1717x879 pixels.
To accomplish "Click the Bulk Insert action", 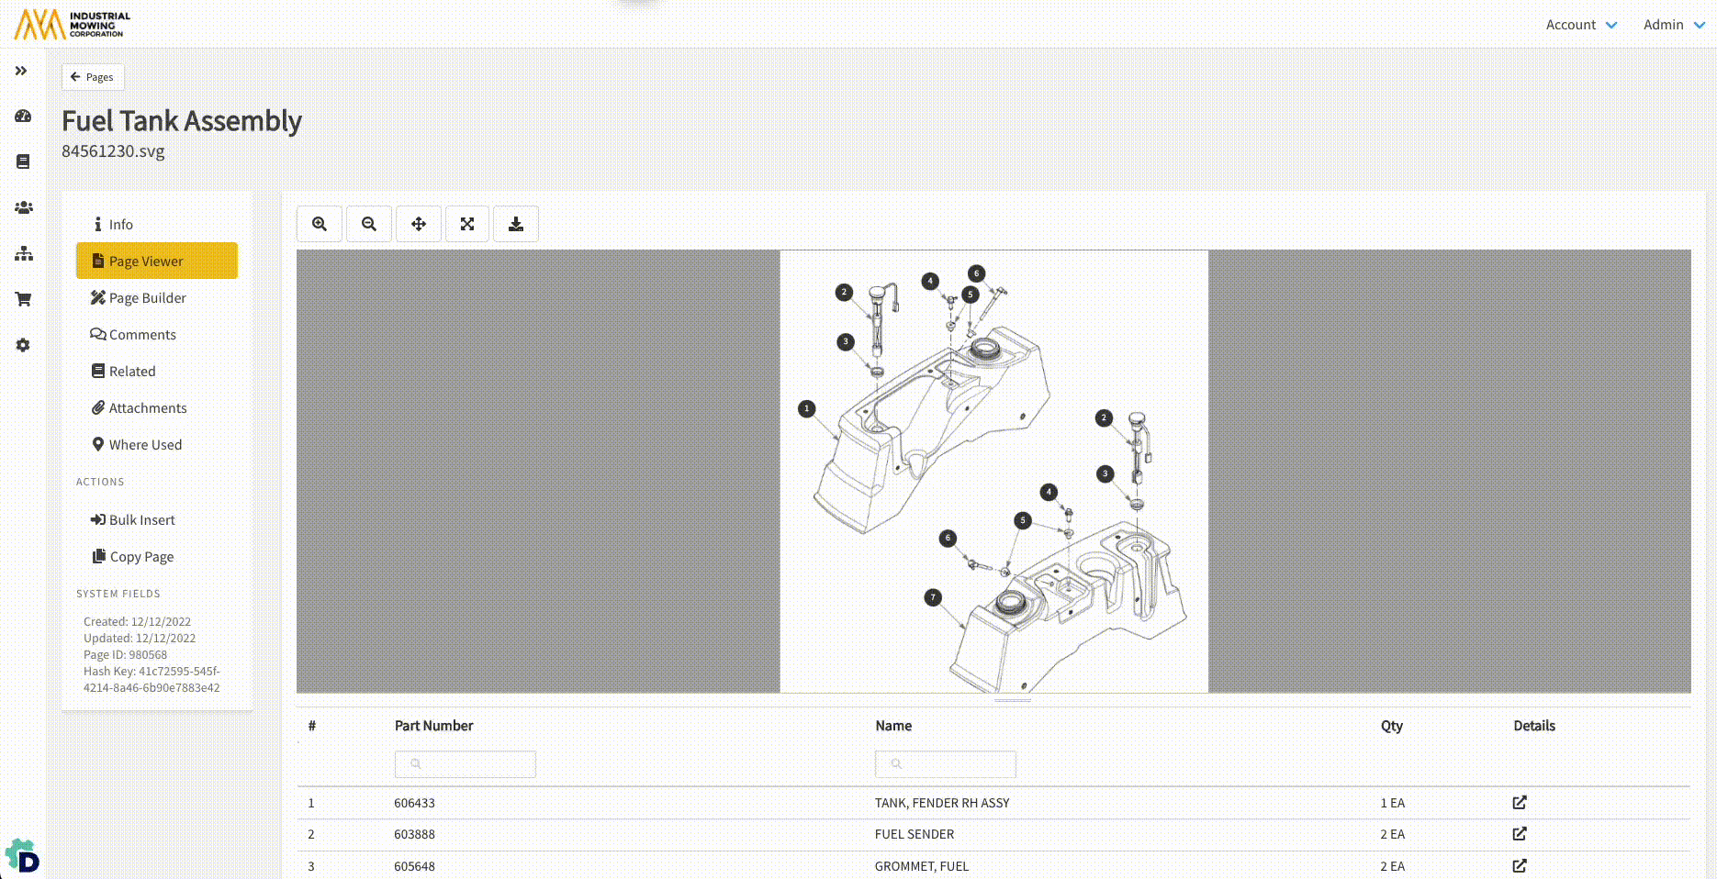I will 141,520.
